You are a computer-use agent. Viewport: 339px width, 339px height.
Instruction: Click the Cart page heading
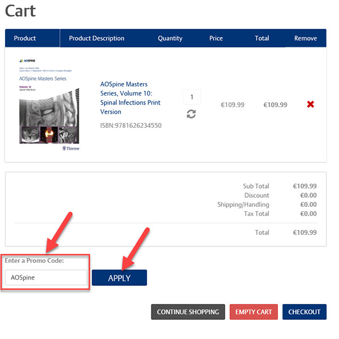click(20, 10)
